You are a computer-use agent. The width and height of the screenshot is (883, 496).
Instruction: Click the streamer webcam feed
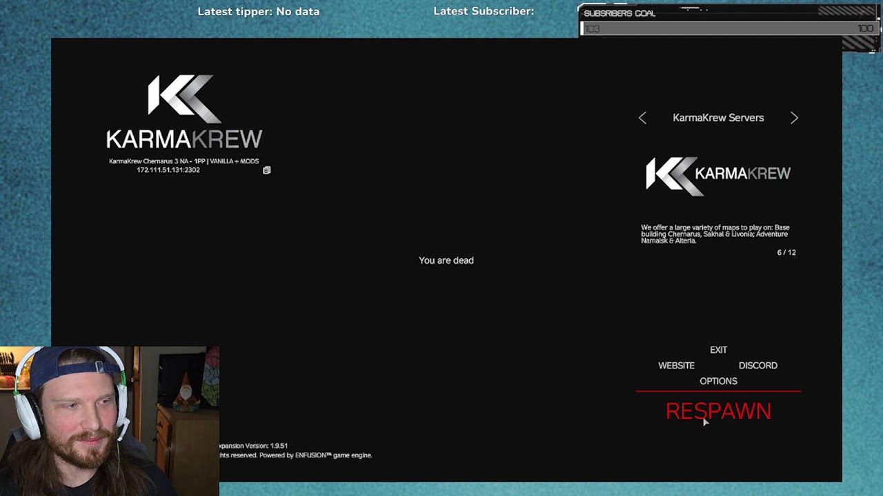point(109,421)
